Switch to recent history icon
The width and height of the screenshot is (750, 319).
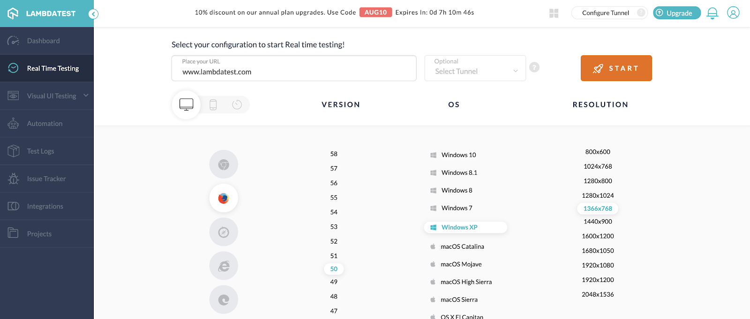click(237, 104)
